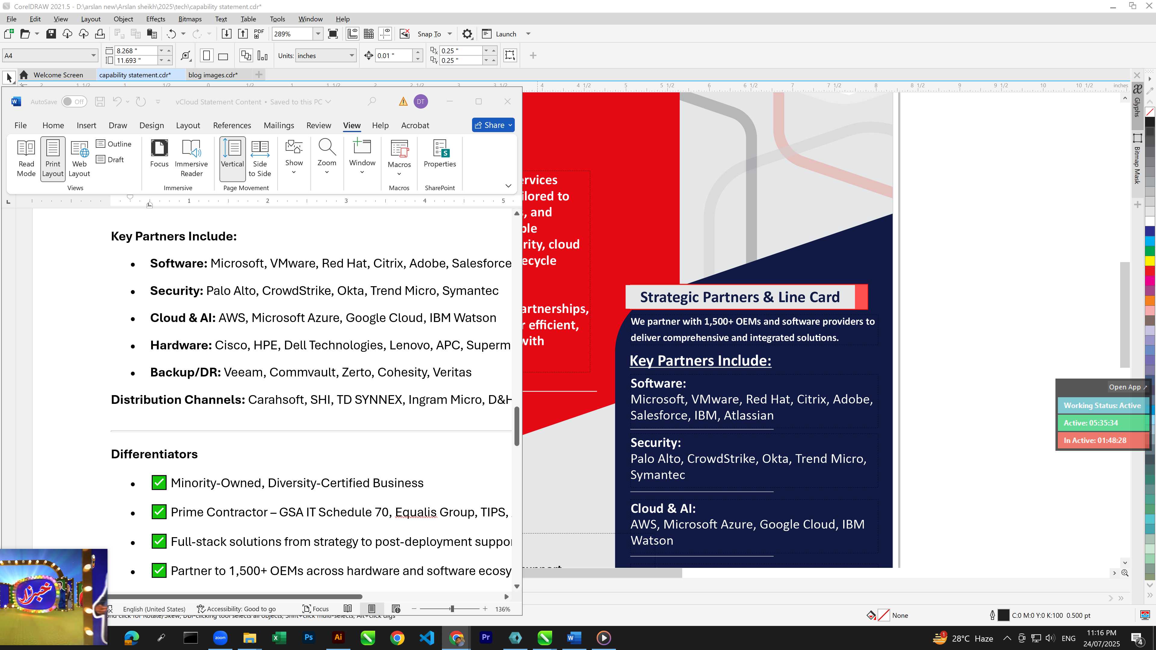Click English (United States) language status

154,609
